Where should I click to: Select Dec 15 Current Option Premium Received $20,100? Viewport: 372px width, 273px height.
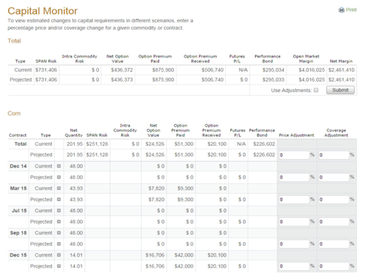click(217, 255)
